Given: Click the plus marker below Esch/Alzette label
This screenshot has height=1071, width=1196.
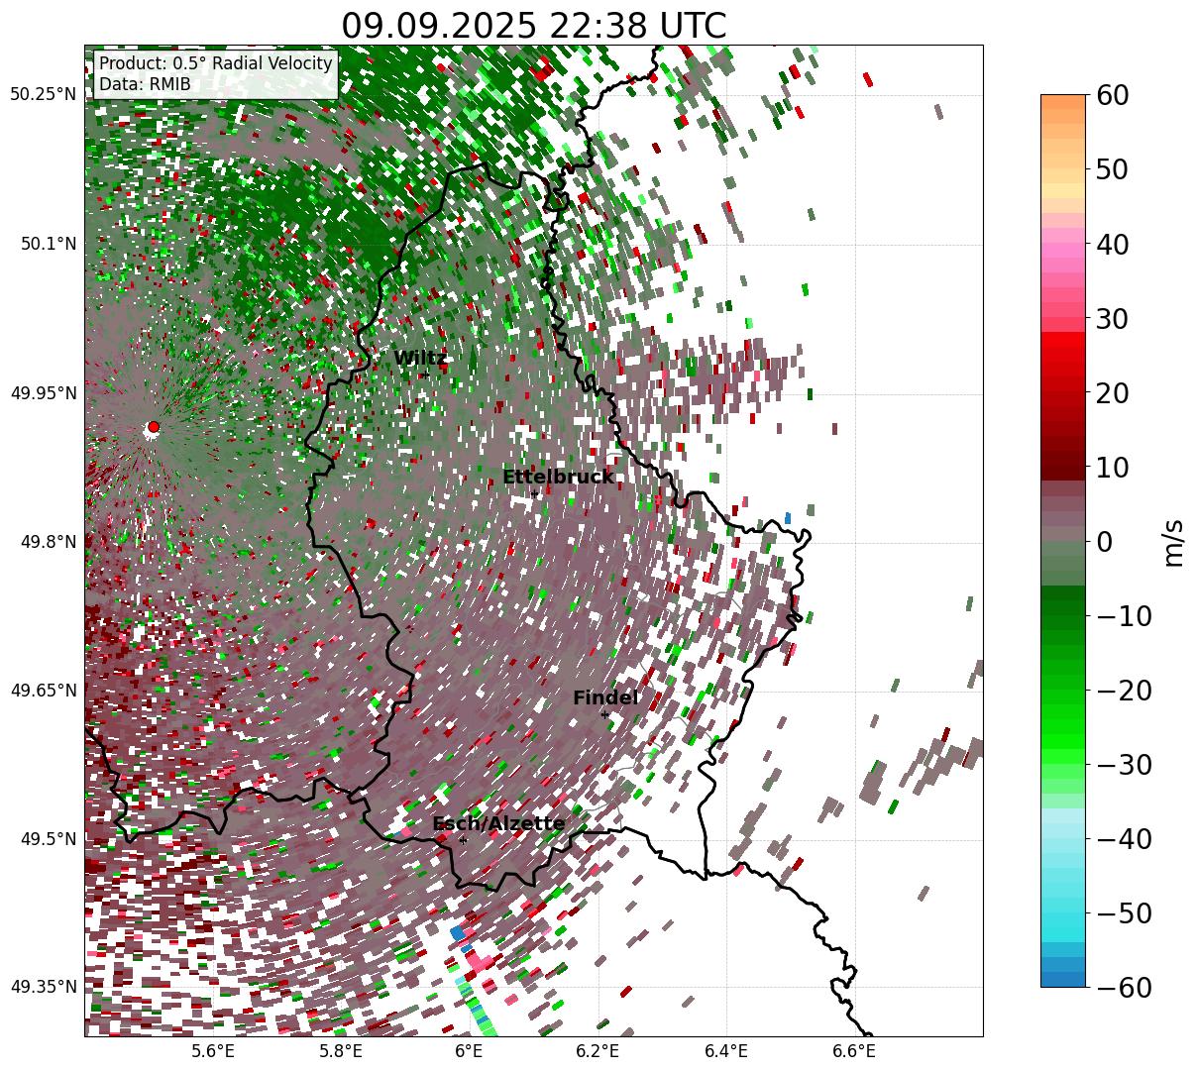Looking at the screenshot, I should (x=463, y=840).
